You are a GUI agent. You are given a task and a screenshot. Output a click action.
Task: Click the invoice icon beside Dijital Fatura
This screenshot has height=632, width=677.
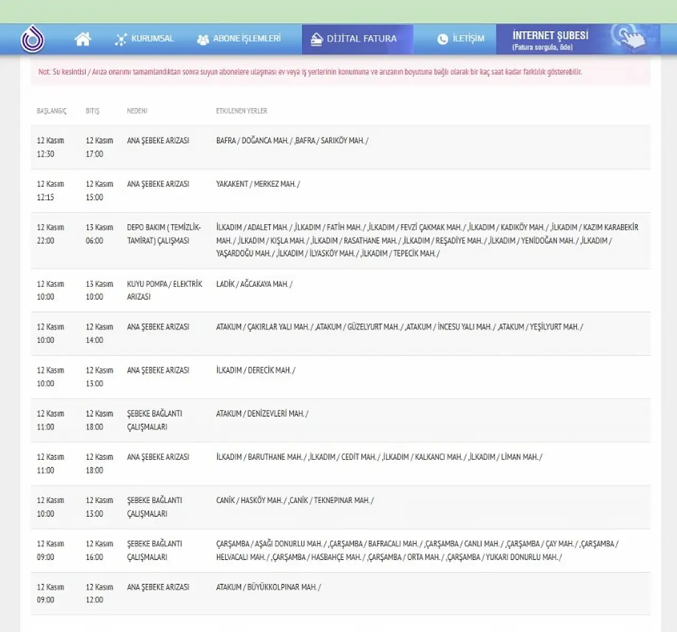316,39
